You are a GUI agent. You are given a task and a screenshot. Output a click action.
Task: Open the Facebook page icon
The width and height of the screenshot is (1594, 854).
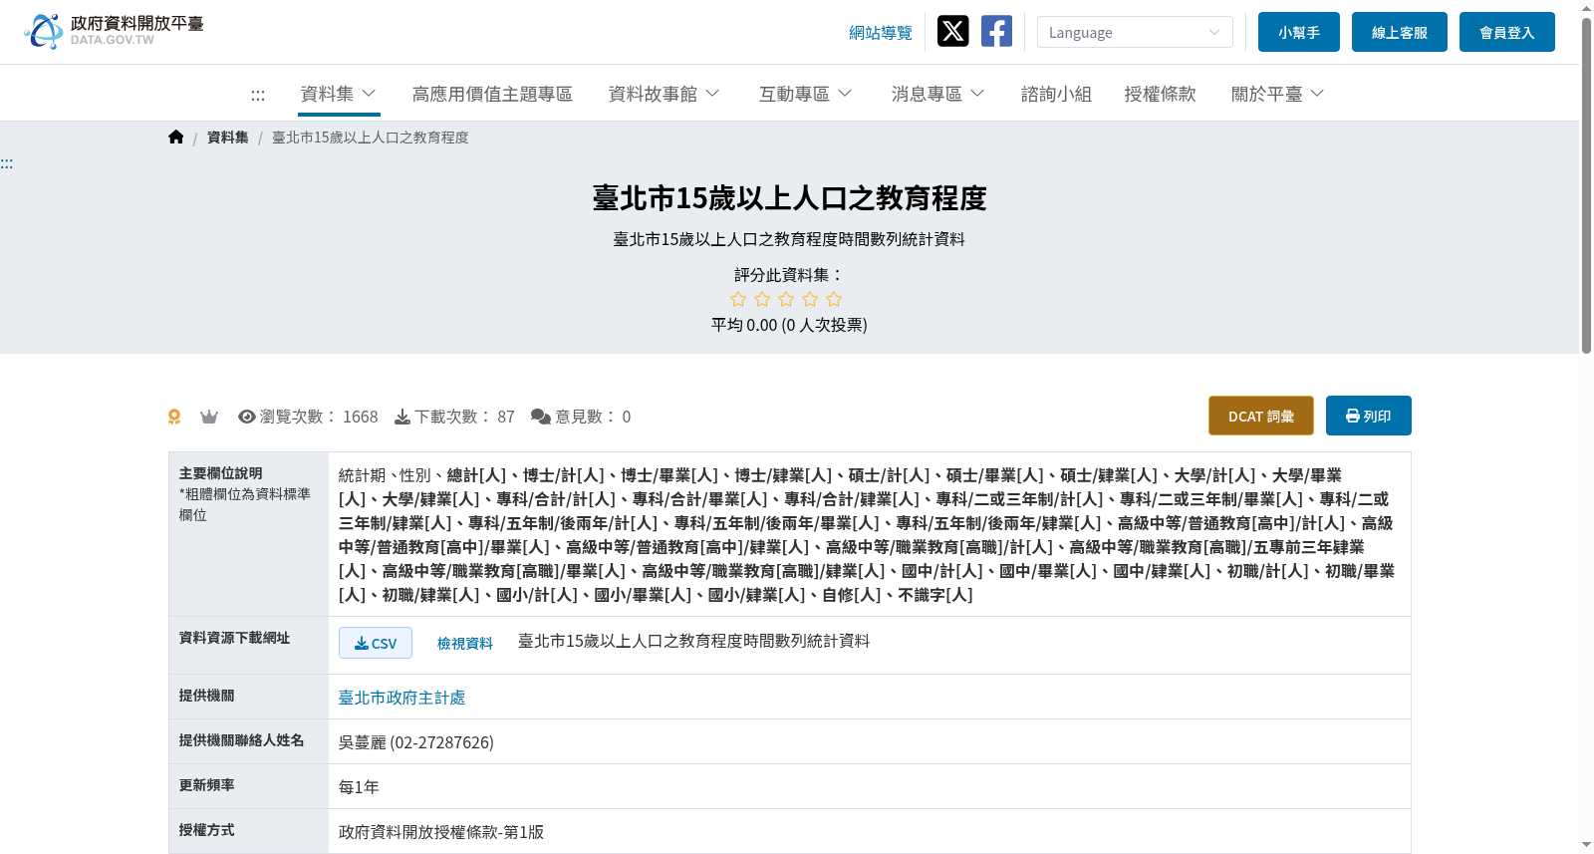996,31
